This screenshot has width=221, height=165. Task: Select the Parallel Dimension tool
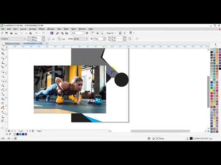coord(3,90)
